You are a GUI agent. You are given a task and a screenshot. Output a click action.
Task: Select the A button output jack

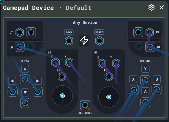tap(145, 102)
